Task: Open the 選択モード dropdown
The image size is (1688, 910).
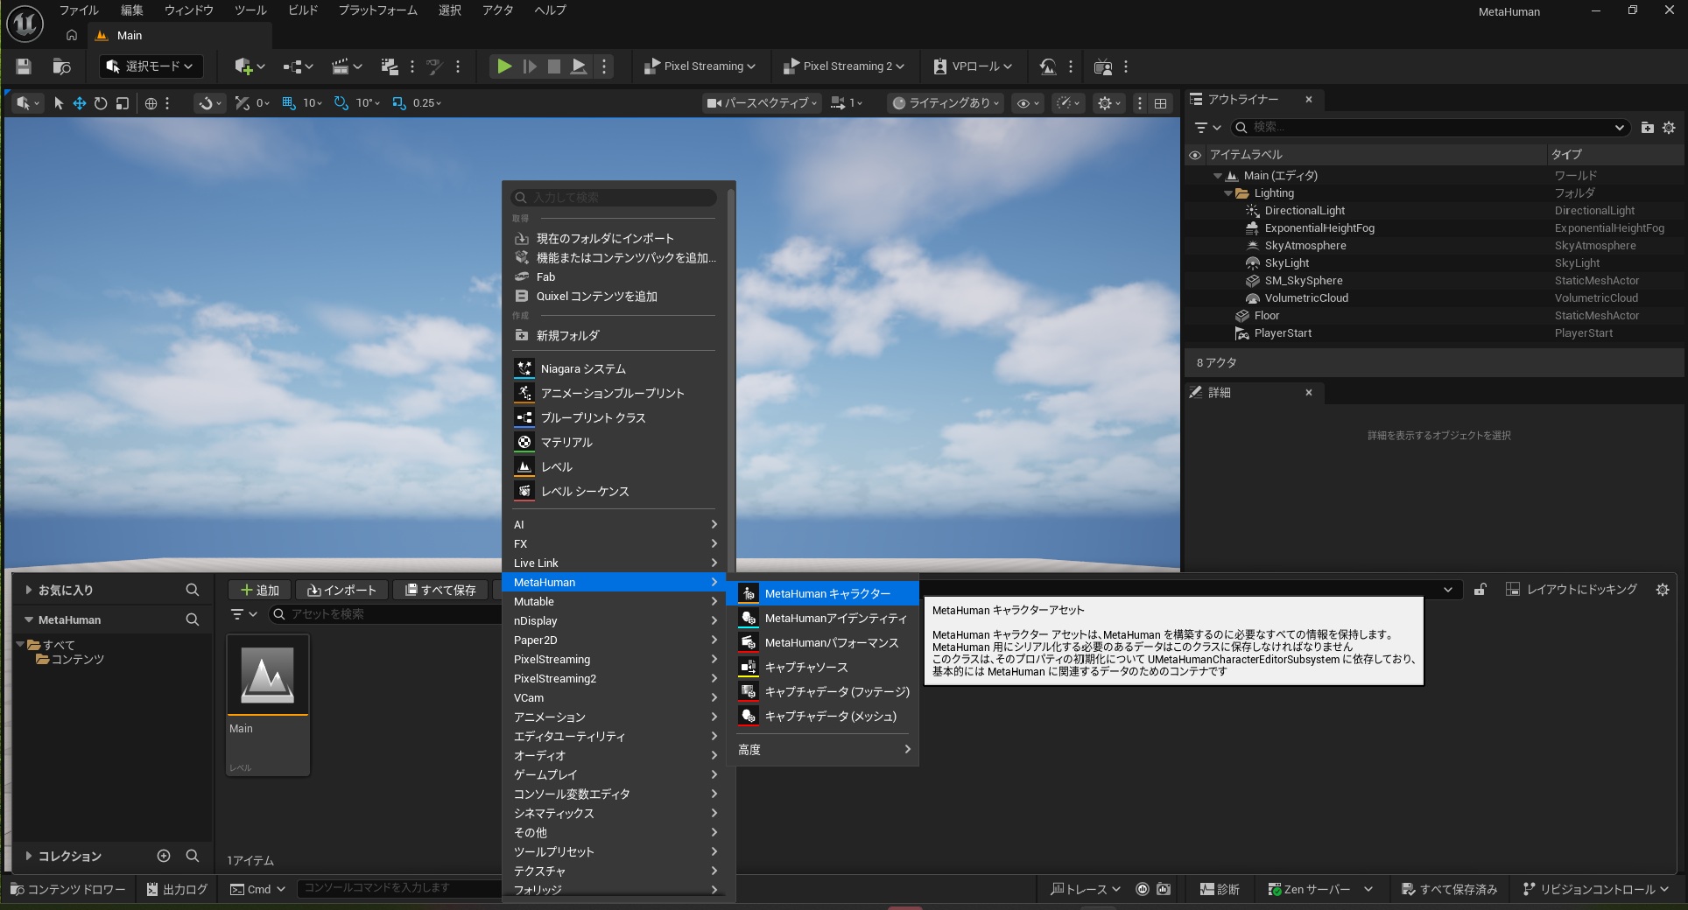Action: coord(151,66)
